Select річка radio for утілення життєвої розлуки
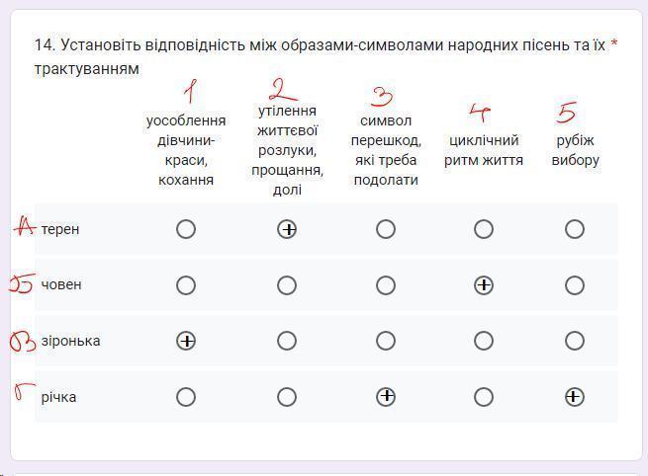The image size is (648, 476). pos(287,397)
